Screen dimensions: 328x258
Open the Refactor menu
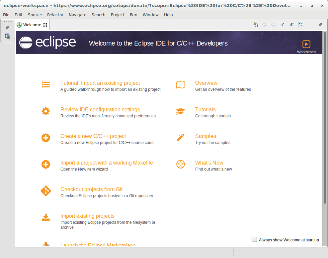pyautogui.click(x=55, y=15)
